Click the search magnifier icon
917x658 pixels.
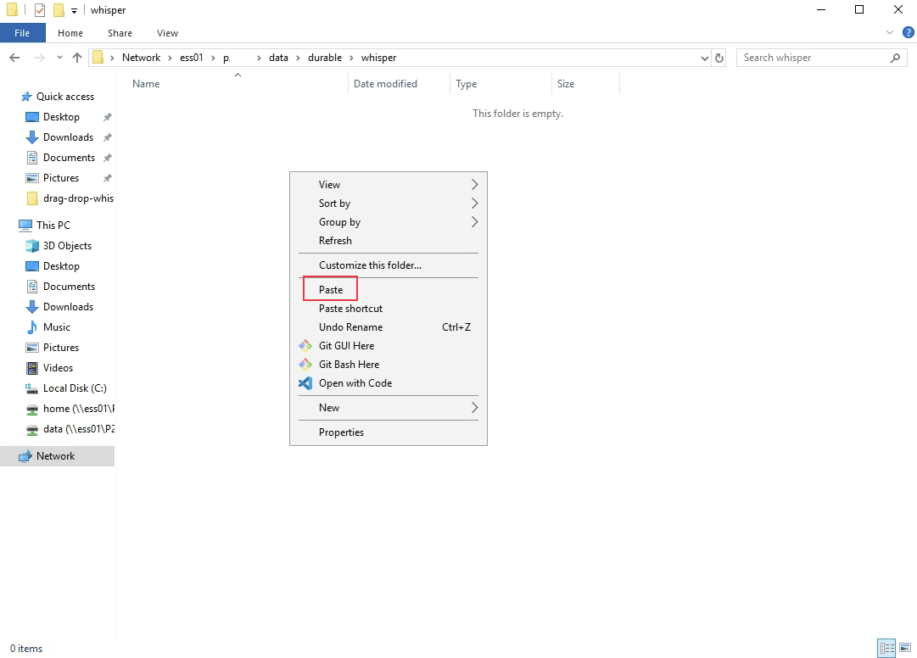point(895,58)
